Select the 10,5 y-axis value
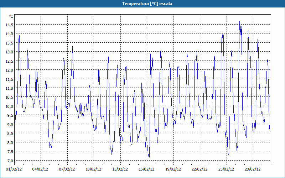The height and width of the screenshot is (178, 285). [x=9, y=97]
